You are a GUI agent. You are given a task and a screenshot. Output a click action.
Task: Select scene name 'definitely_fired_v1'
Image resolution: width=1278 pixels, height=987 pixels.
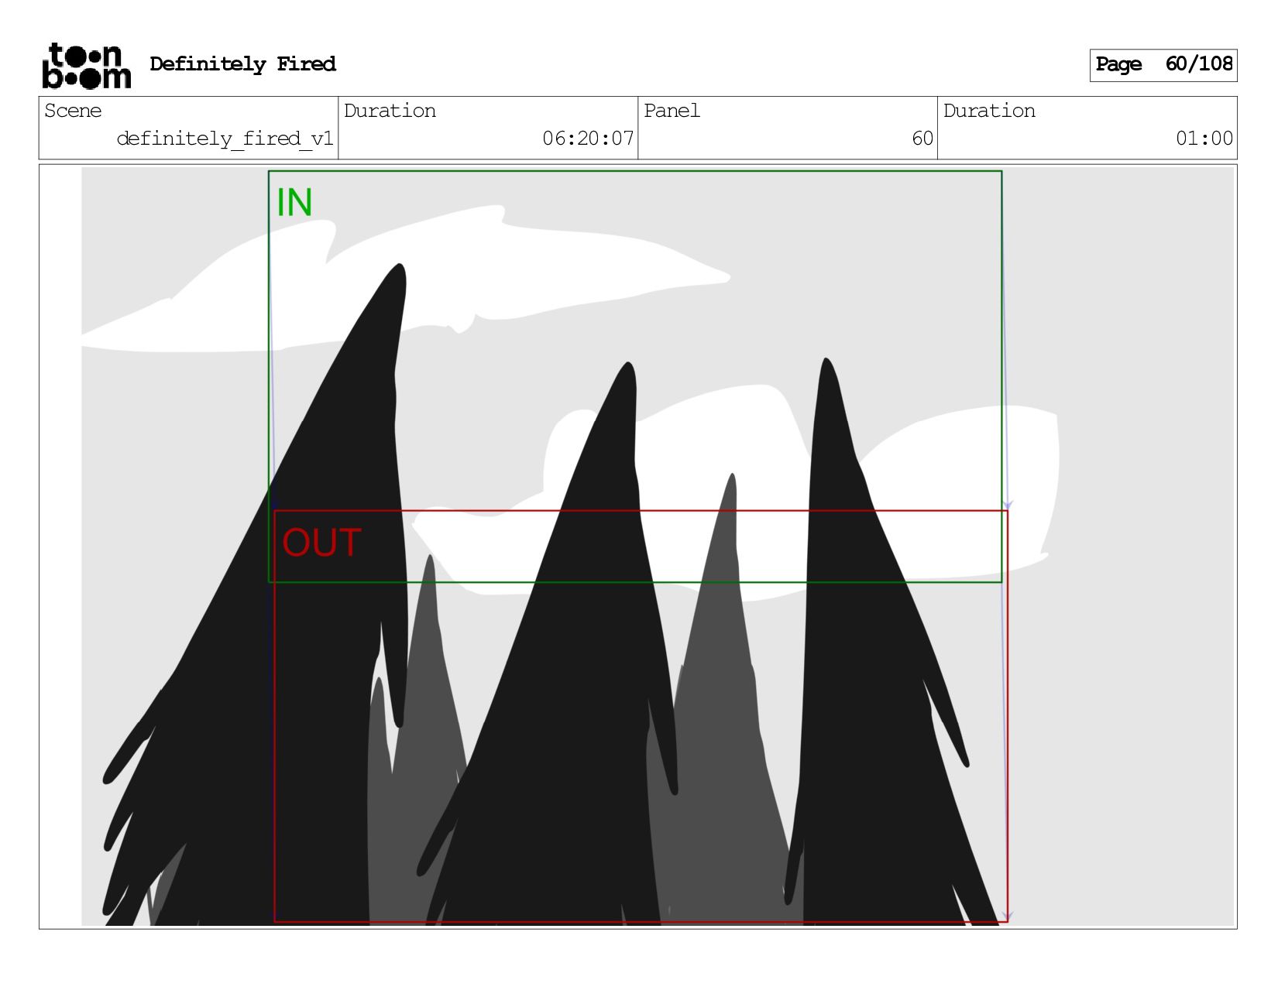225,139
